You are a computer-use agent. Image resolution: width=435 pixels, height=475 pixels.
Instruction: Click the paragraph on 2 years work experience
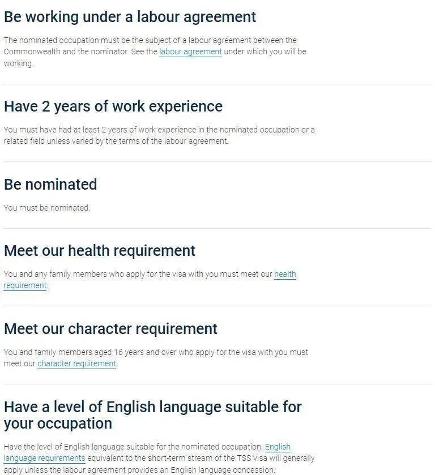tap(159, 135)
